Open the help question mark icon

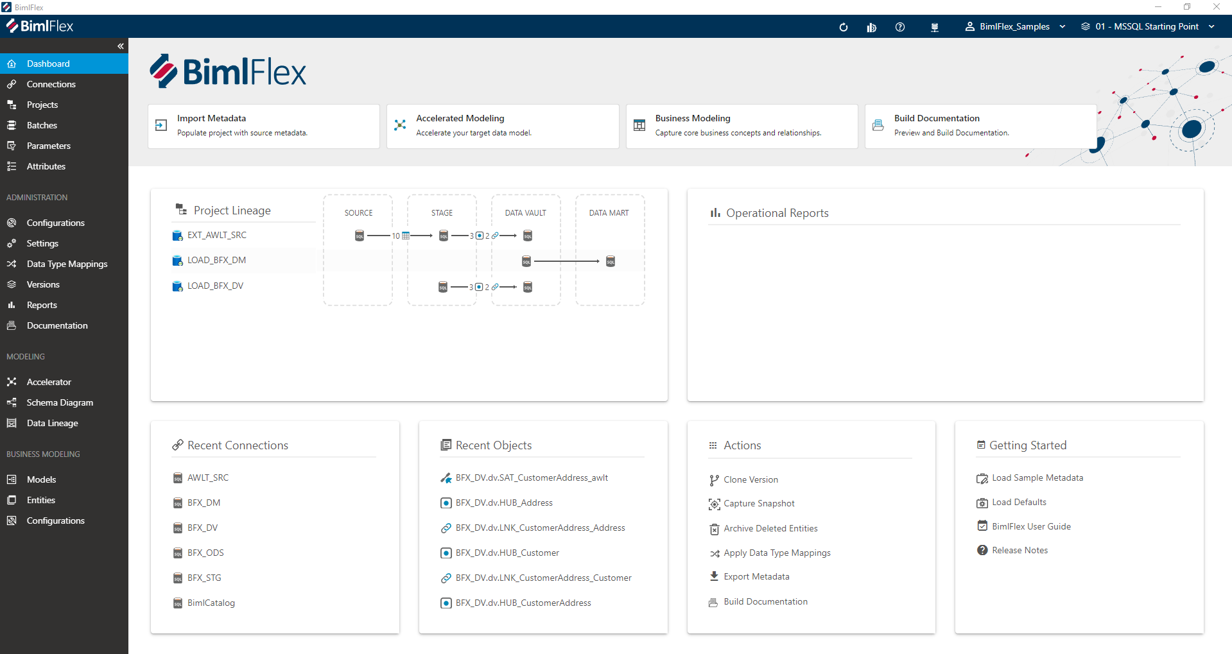point(899,27)
